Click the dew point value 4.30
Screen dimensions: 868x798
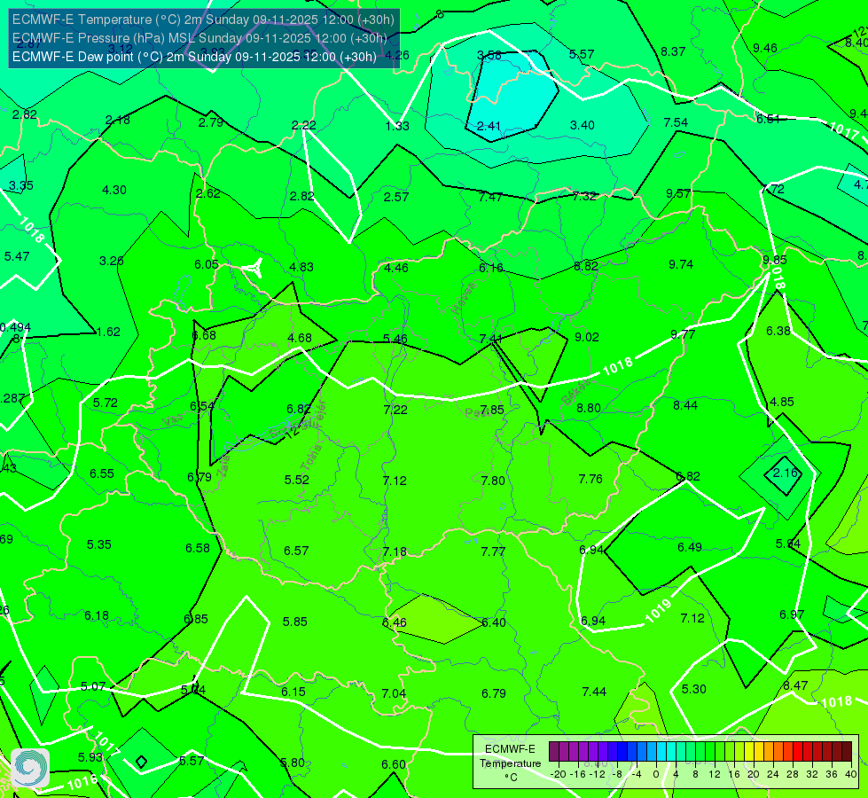[114, 190]
